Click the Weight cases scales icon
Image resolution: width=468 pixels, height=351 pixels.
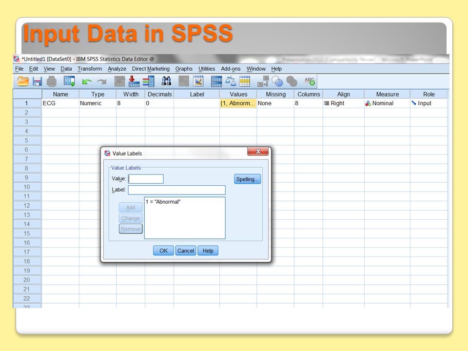coord(231,81)
